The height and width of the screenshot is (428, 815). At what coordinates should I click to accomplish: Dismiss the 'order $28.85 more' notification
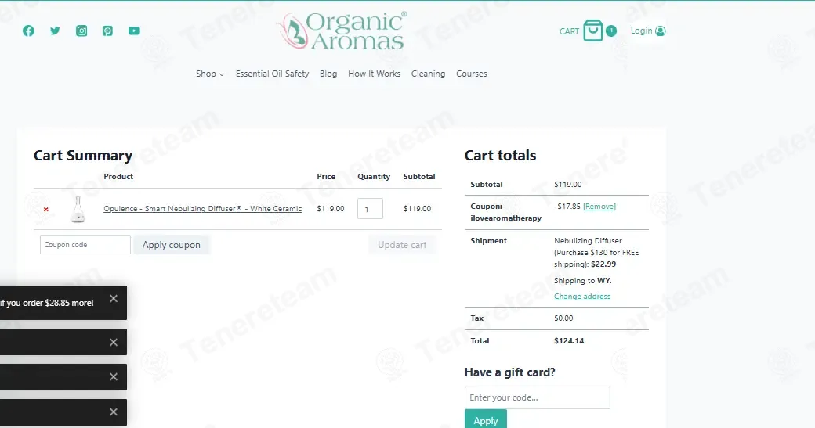pyautogui.click(x=114, y=298)
